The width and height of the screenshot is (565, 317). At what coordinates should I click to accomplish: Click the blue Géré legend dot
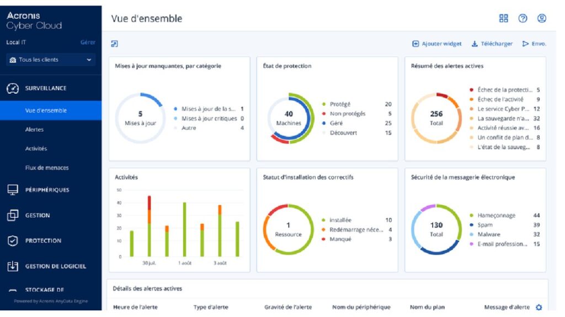click(324, 123)
